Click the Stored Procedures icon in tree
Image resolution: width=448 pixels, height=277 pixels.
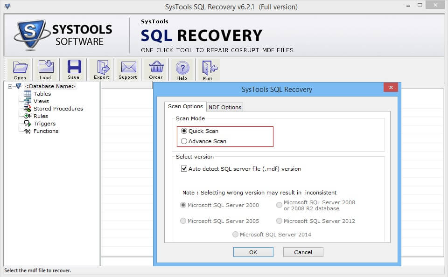pos(28,109)
